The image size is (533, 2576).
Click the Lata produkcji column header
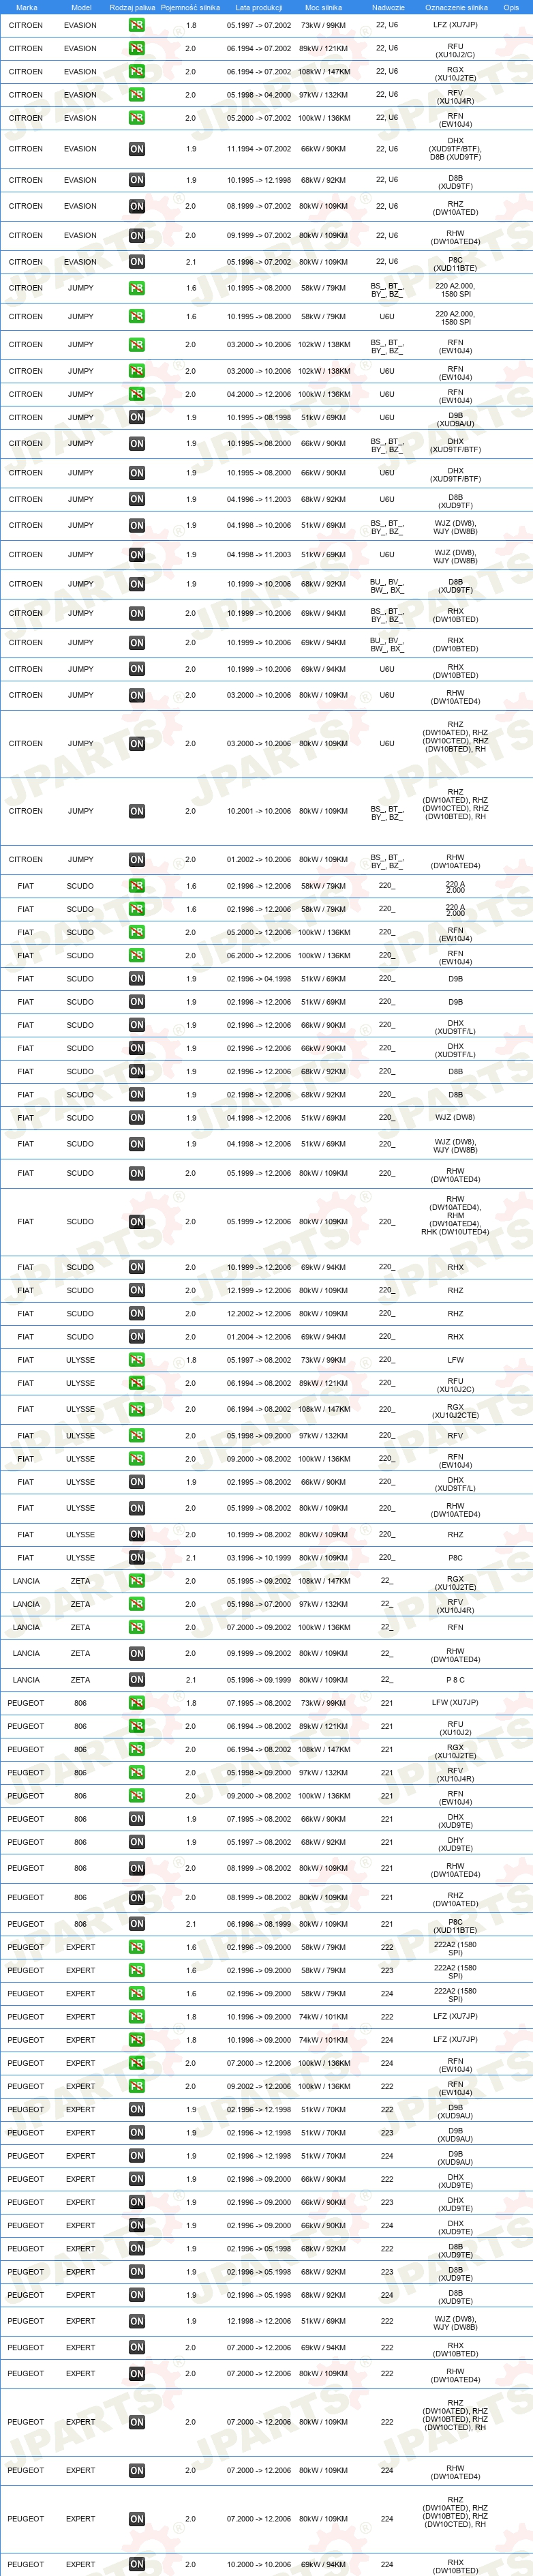coord(258,7)
